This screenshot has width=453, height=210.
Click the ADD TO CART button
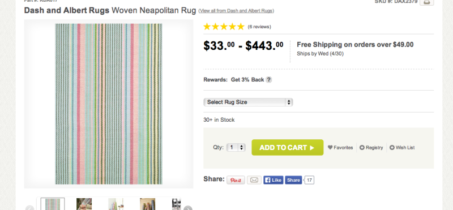(288, 148)
